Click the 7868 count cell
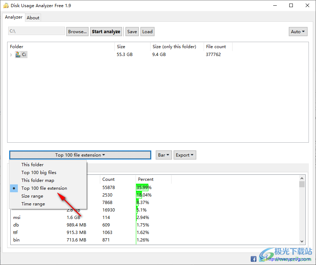 pyautogui.click(x=107, y=202)
